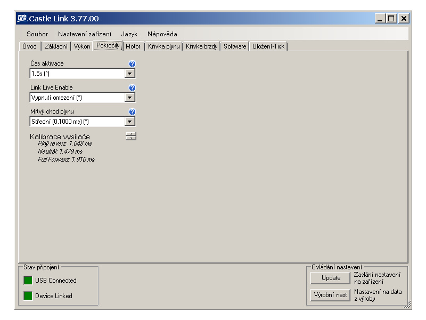Open help for Mrtvý chod plynu

click(x=133, y=112)
